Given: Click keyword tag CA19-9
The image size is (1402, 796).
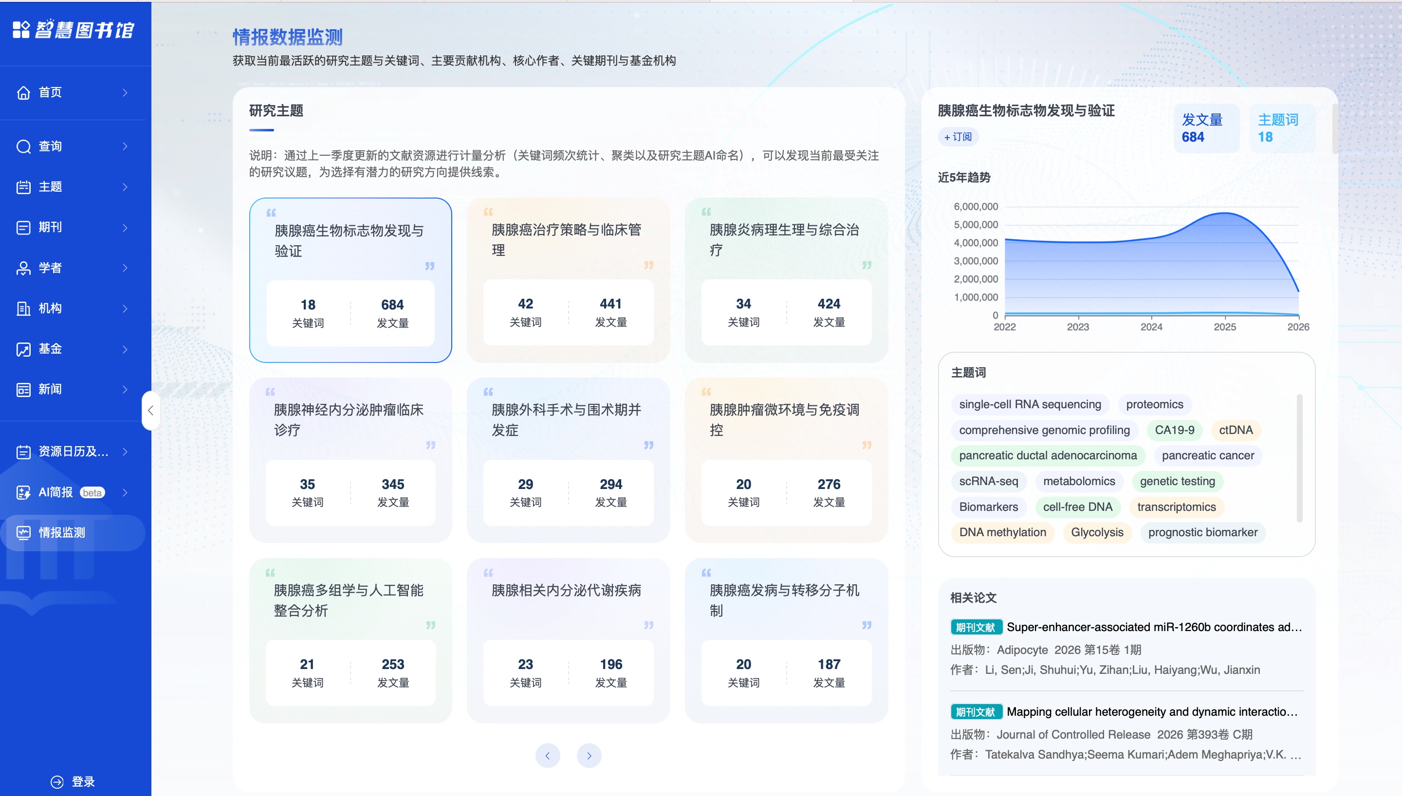Looking at the screenshot, I should pos(1175,430).
